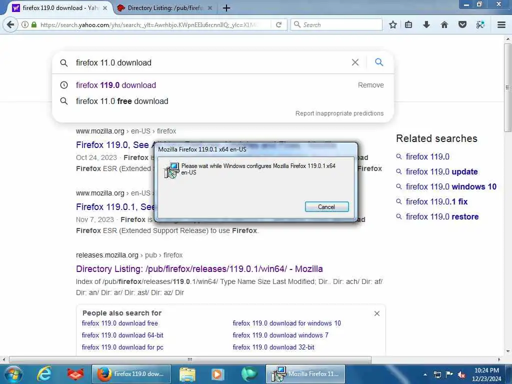Screen dimensions: 512x384
Task: Clear the Yahoo search box with X
Action: click(x=355, y=62)
